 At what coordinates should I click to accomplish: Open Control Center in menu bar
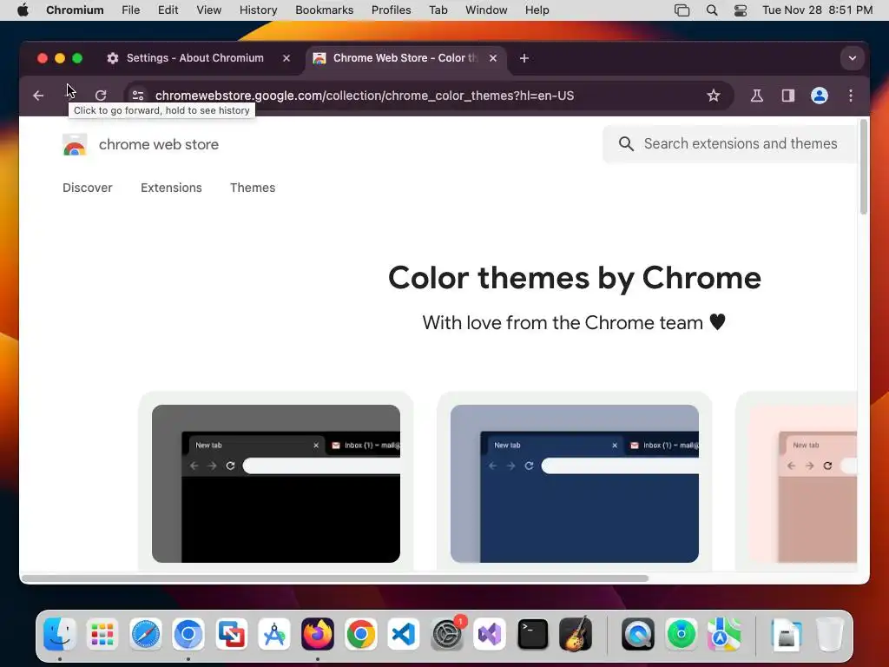click(741, 10)
